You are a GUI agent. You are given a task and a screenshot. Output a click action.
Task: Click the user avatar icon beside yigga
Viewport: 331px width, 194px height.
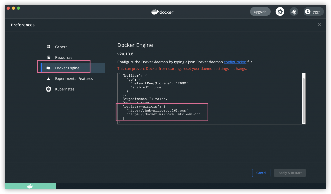point(307,12)
